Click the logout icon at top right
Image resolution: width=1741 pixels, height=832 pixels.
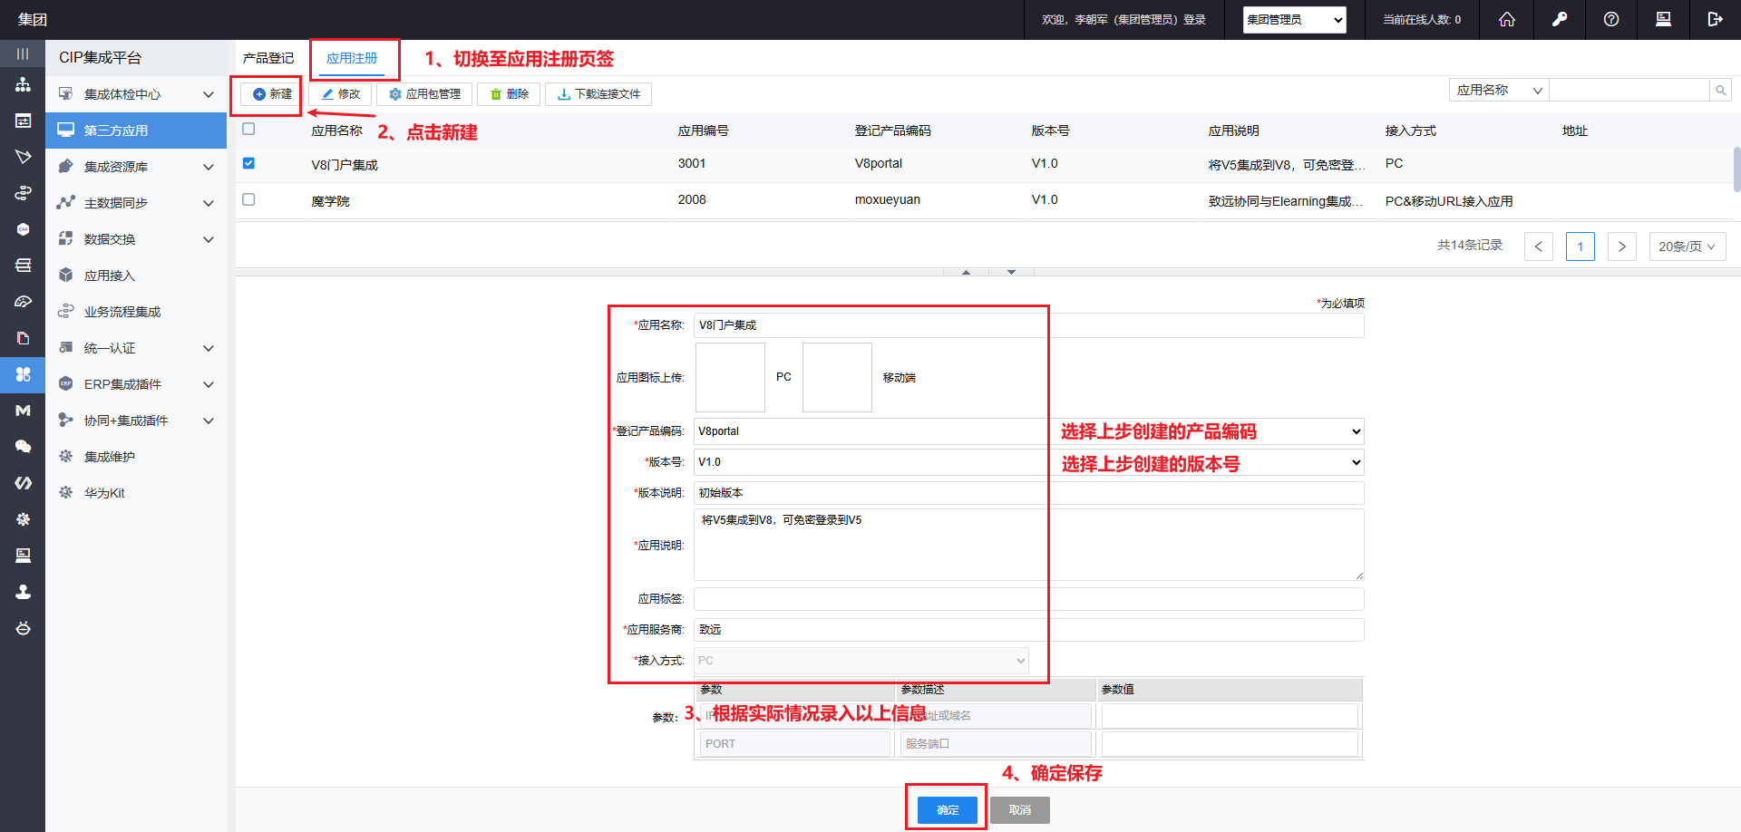click(1715, 19)
